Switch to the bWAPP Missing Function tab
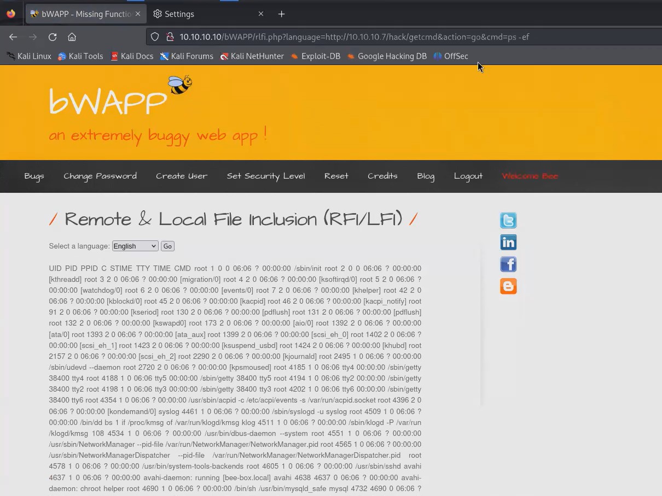 pos(85,14)
